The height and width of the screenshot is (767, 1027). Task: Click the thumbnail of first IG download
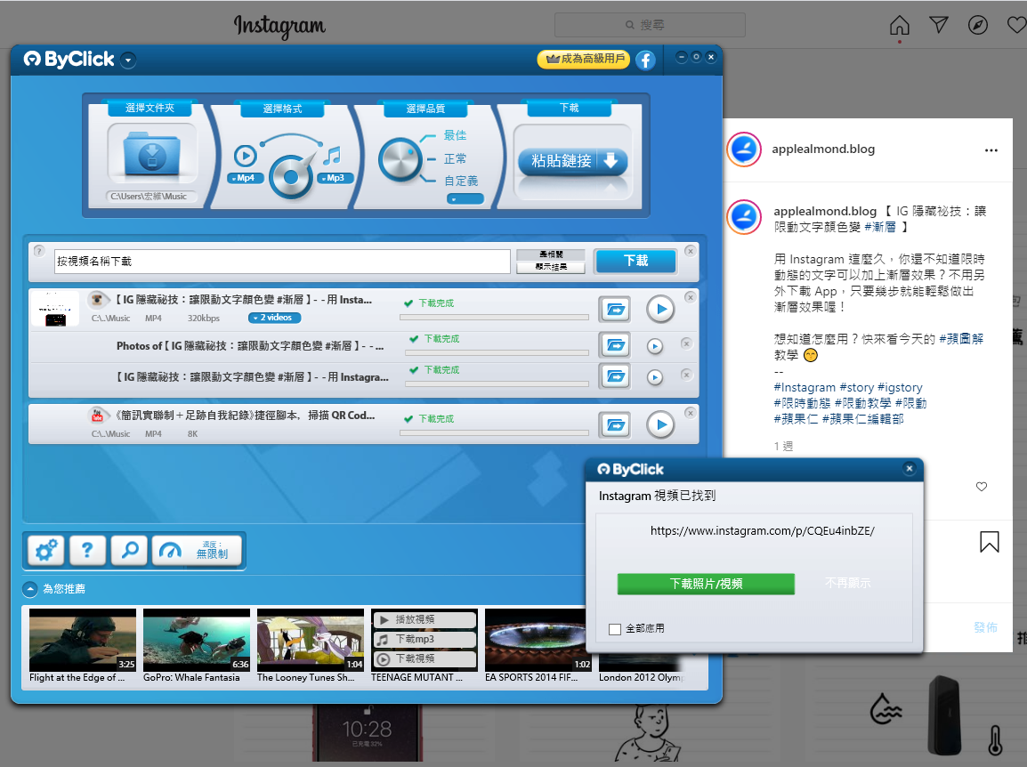coord(56,309)
